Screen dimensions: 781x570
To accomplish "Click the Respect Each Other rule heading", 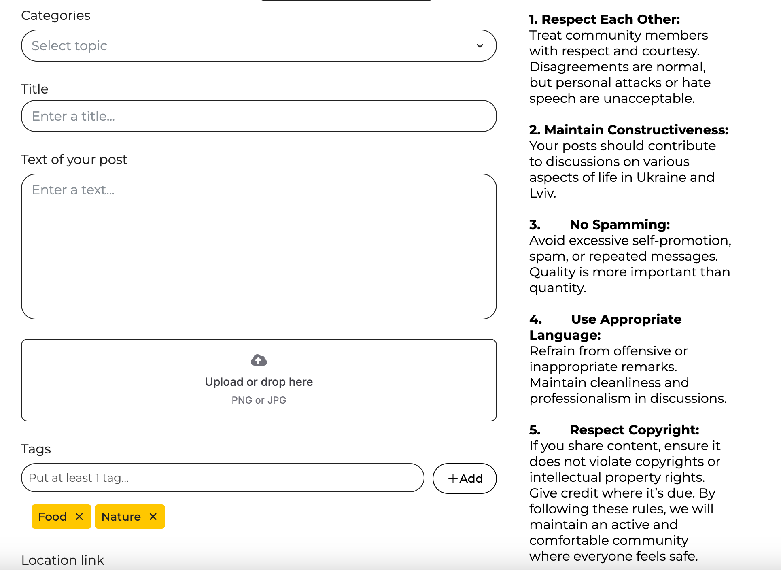I will coord(605,19).
